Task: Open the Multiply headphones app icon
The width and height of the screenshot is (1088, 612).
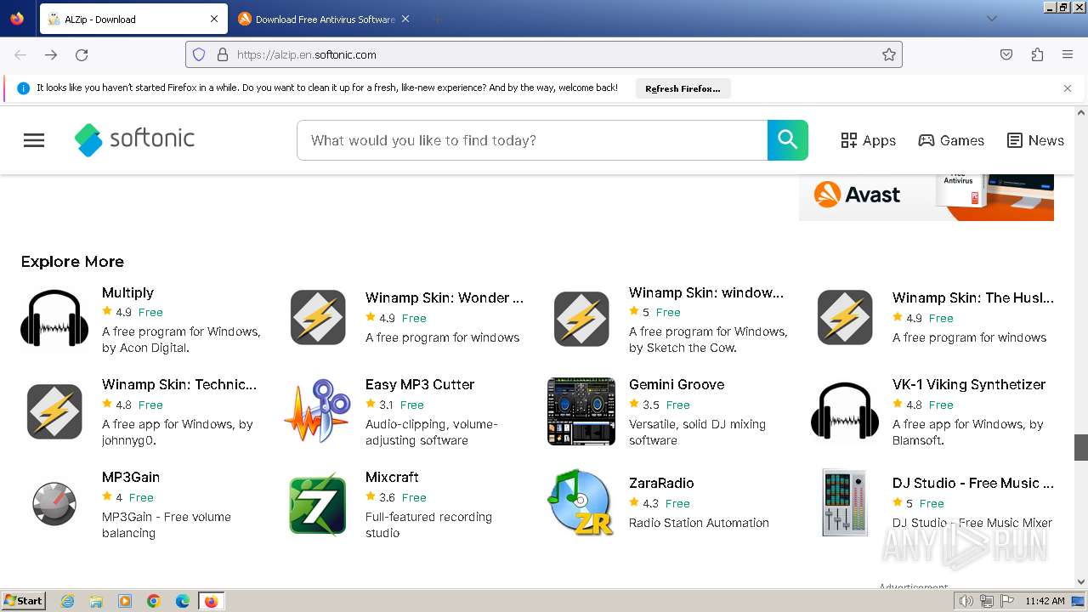Action: pos(54,318)
